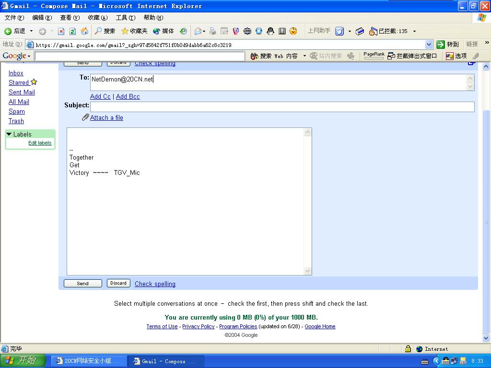Open the Favorites (收藏夹) star button
Screen dimensions: 491x368
(x=134, y=31)
